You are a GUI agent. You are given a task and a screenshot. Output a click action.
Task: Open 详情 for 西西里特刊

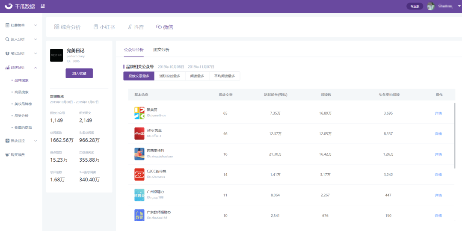coord(438,154)
